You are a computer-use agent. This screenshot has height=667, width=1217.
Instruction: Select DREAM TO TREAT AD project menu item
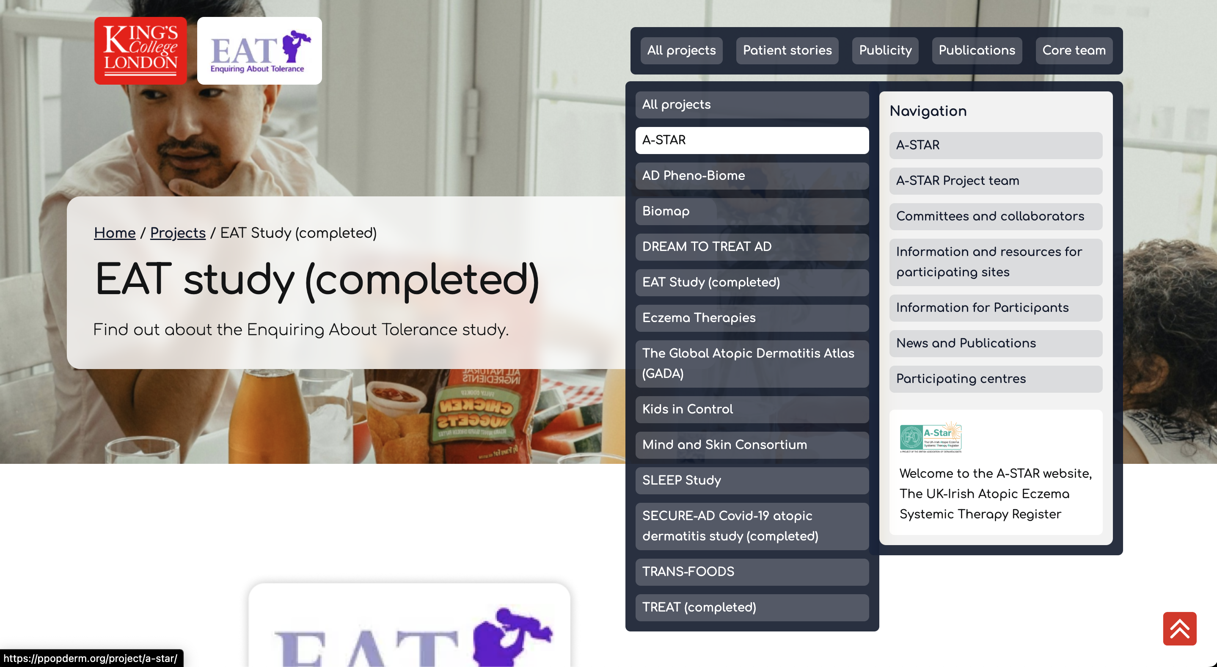tap(752, 246)
